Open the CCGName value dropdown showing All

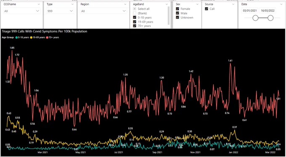click(22, 11)
